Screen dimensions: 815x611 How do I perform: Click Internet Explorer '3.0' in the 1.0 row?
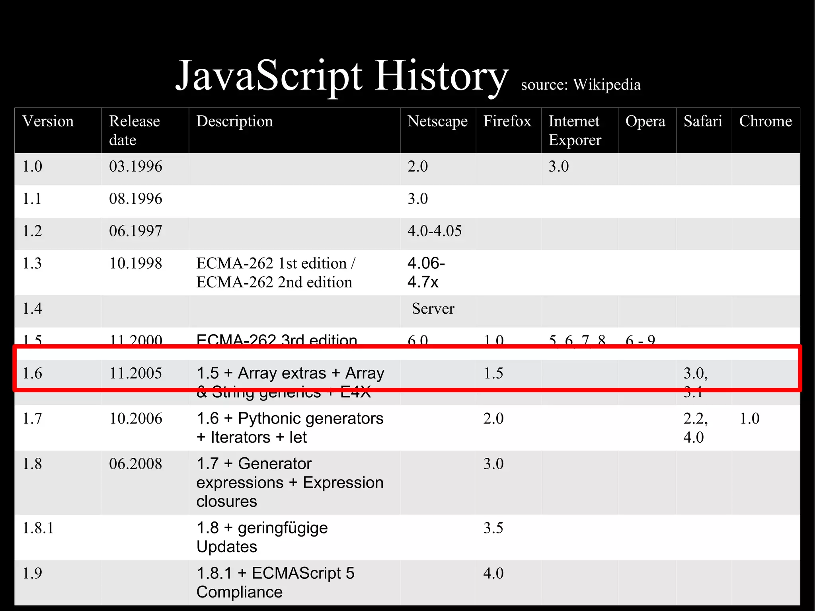(559, 166)
